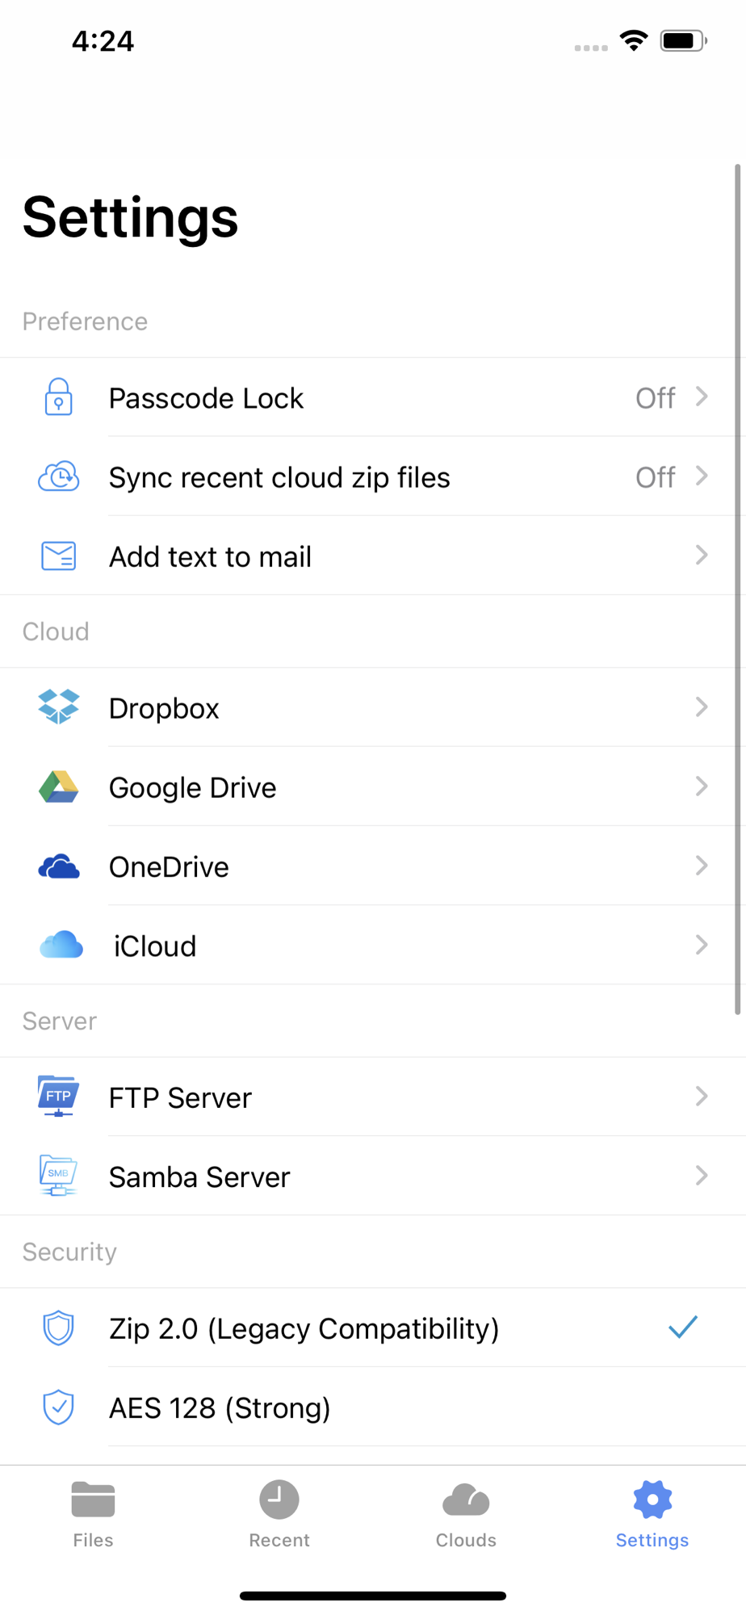Tap the Security section header
The width and height of the screenshot is (746, 1615).
pos(69,1252)
